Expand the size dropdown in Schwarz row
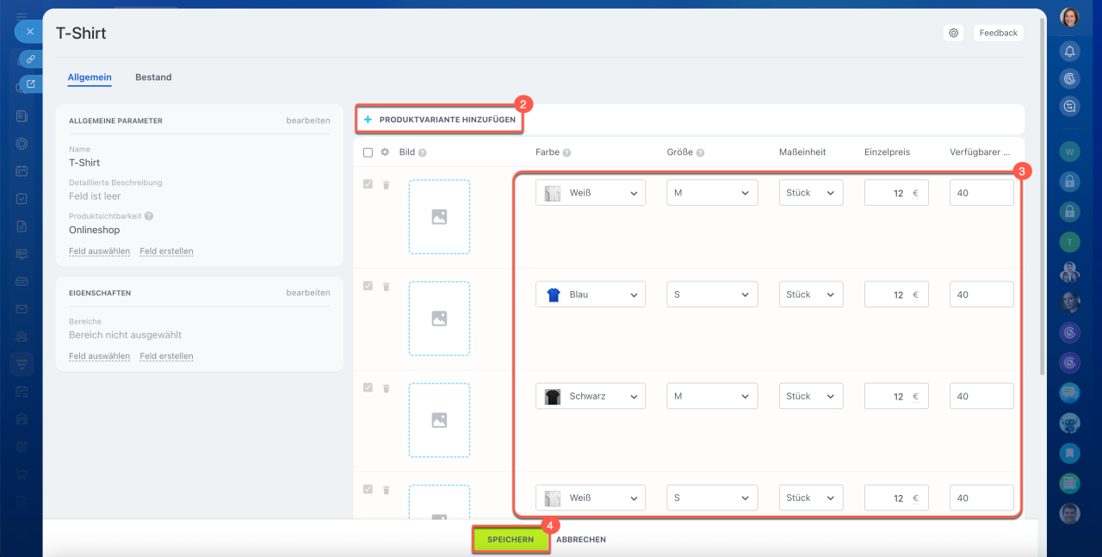This screenshot has height=557, width=1102. pyautogui.click(x=712, y=396)
